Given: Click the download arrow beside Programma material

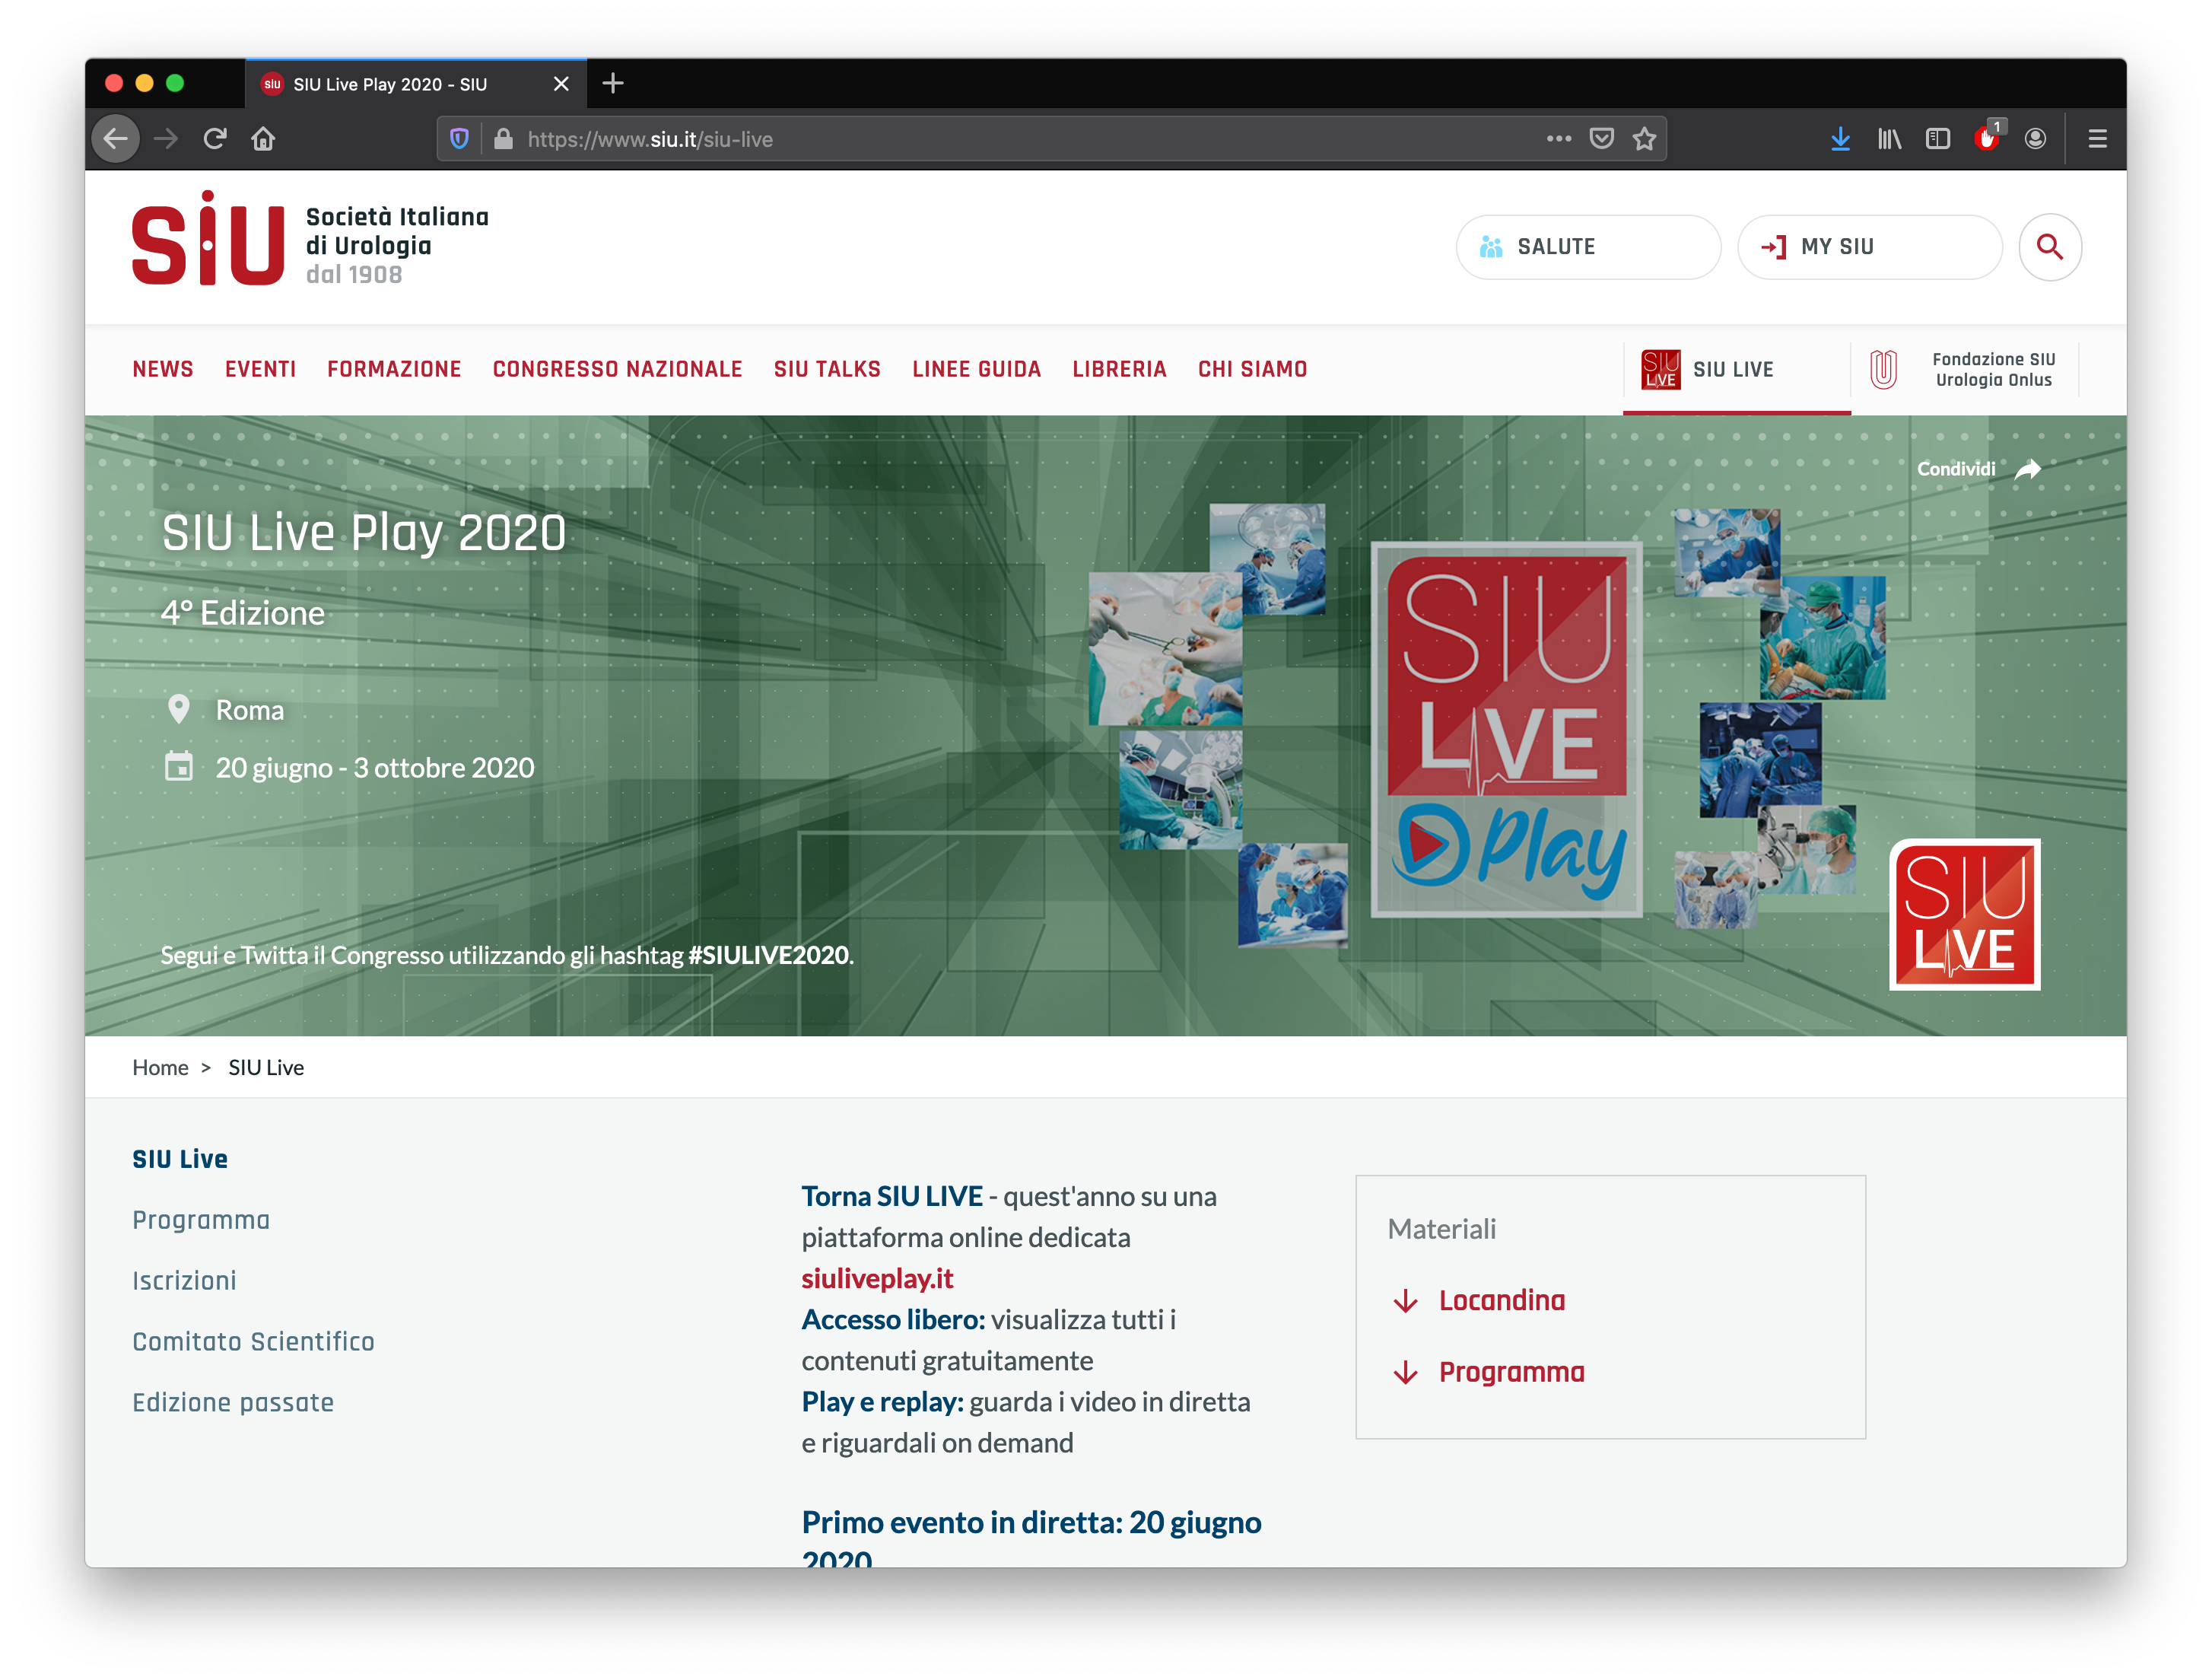Looking at the screenshot, I should pos(1405,1373).
